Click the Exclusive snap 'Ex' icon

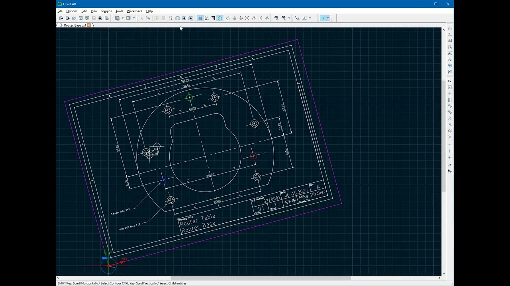tap(450, 81)
